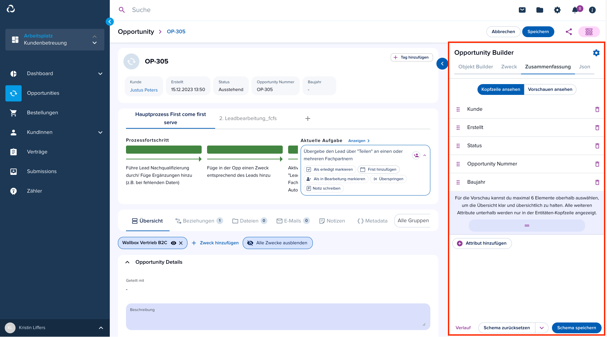Open Opportunities in the sidebar

click(55, 93)
